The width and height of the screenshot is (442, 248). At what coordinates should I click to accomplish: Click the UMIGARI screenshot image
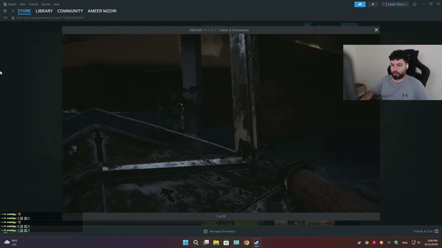(x=221, y=123)
